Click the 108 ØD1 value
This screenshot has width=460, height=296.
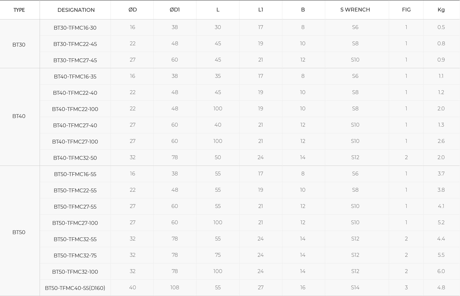(174, 287)
